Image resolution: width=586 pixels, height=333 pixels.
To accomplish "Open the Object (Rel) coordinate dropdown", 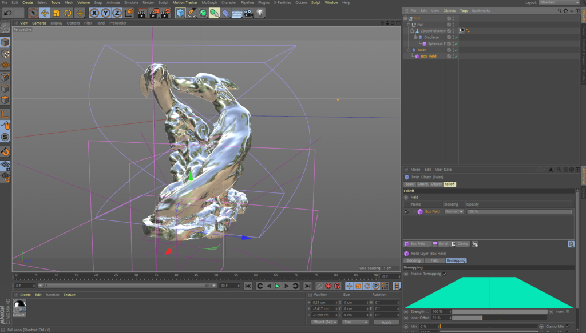I will coord(326,322).
